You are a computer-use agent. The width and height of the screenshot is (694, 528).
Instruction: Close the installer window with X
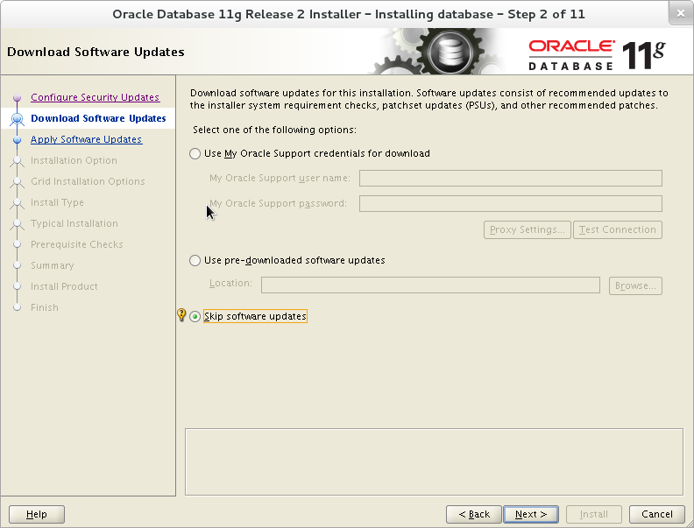pyautogui.click(x=680, y=14)
